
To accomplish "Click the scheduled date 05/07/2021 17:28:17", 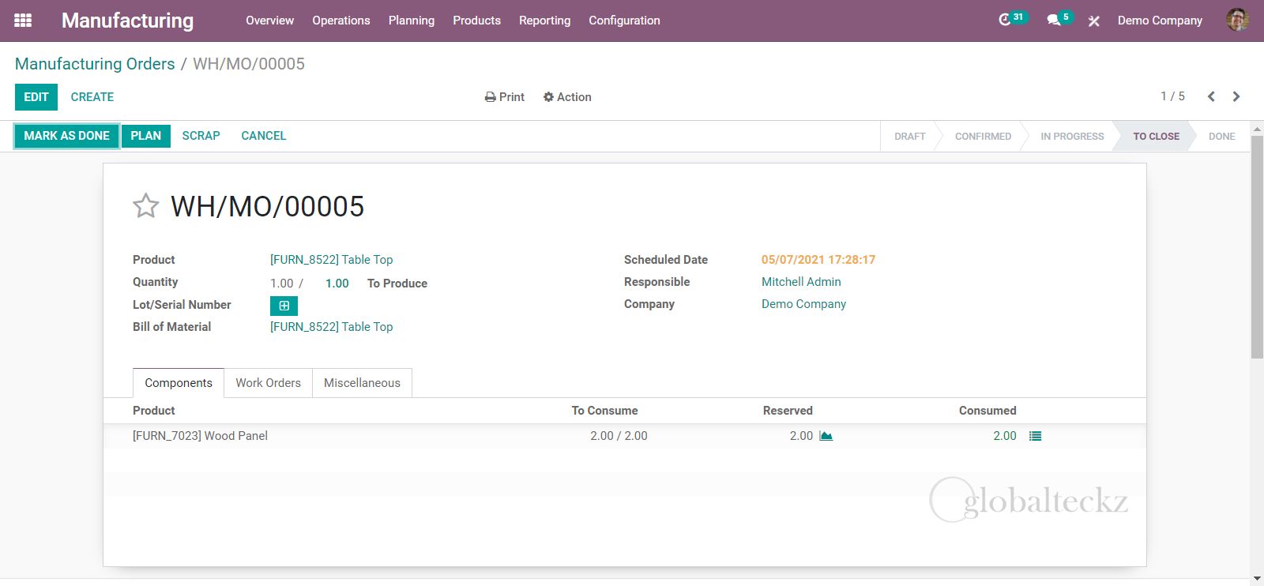I will pos(818,260).
